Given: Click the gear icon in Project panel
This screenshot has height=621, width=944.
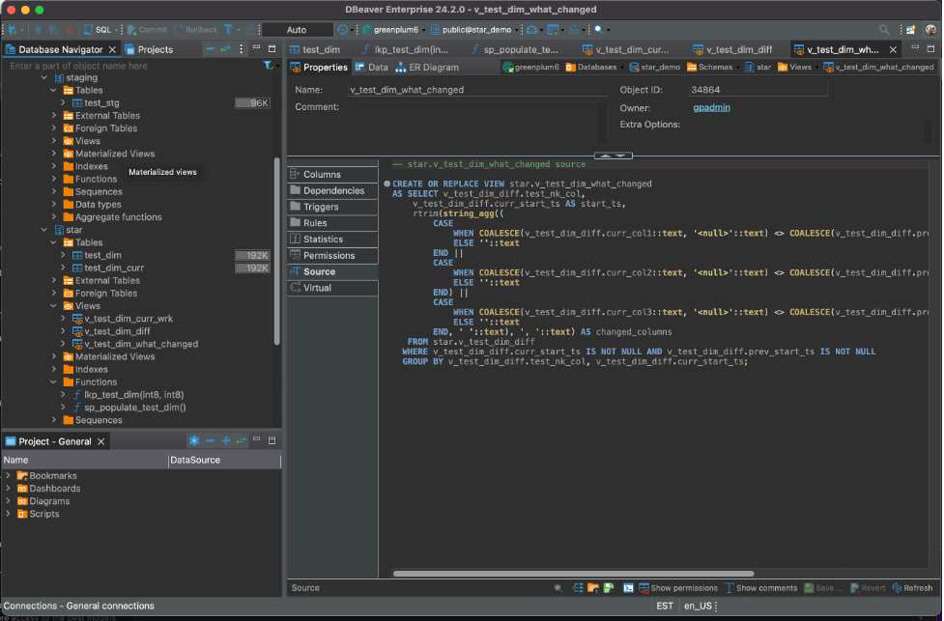Looking at the screenshot, I should [x=193, y=441].
